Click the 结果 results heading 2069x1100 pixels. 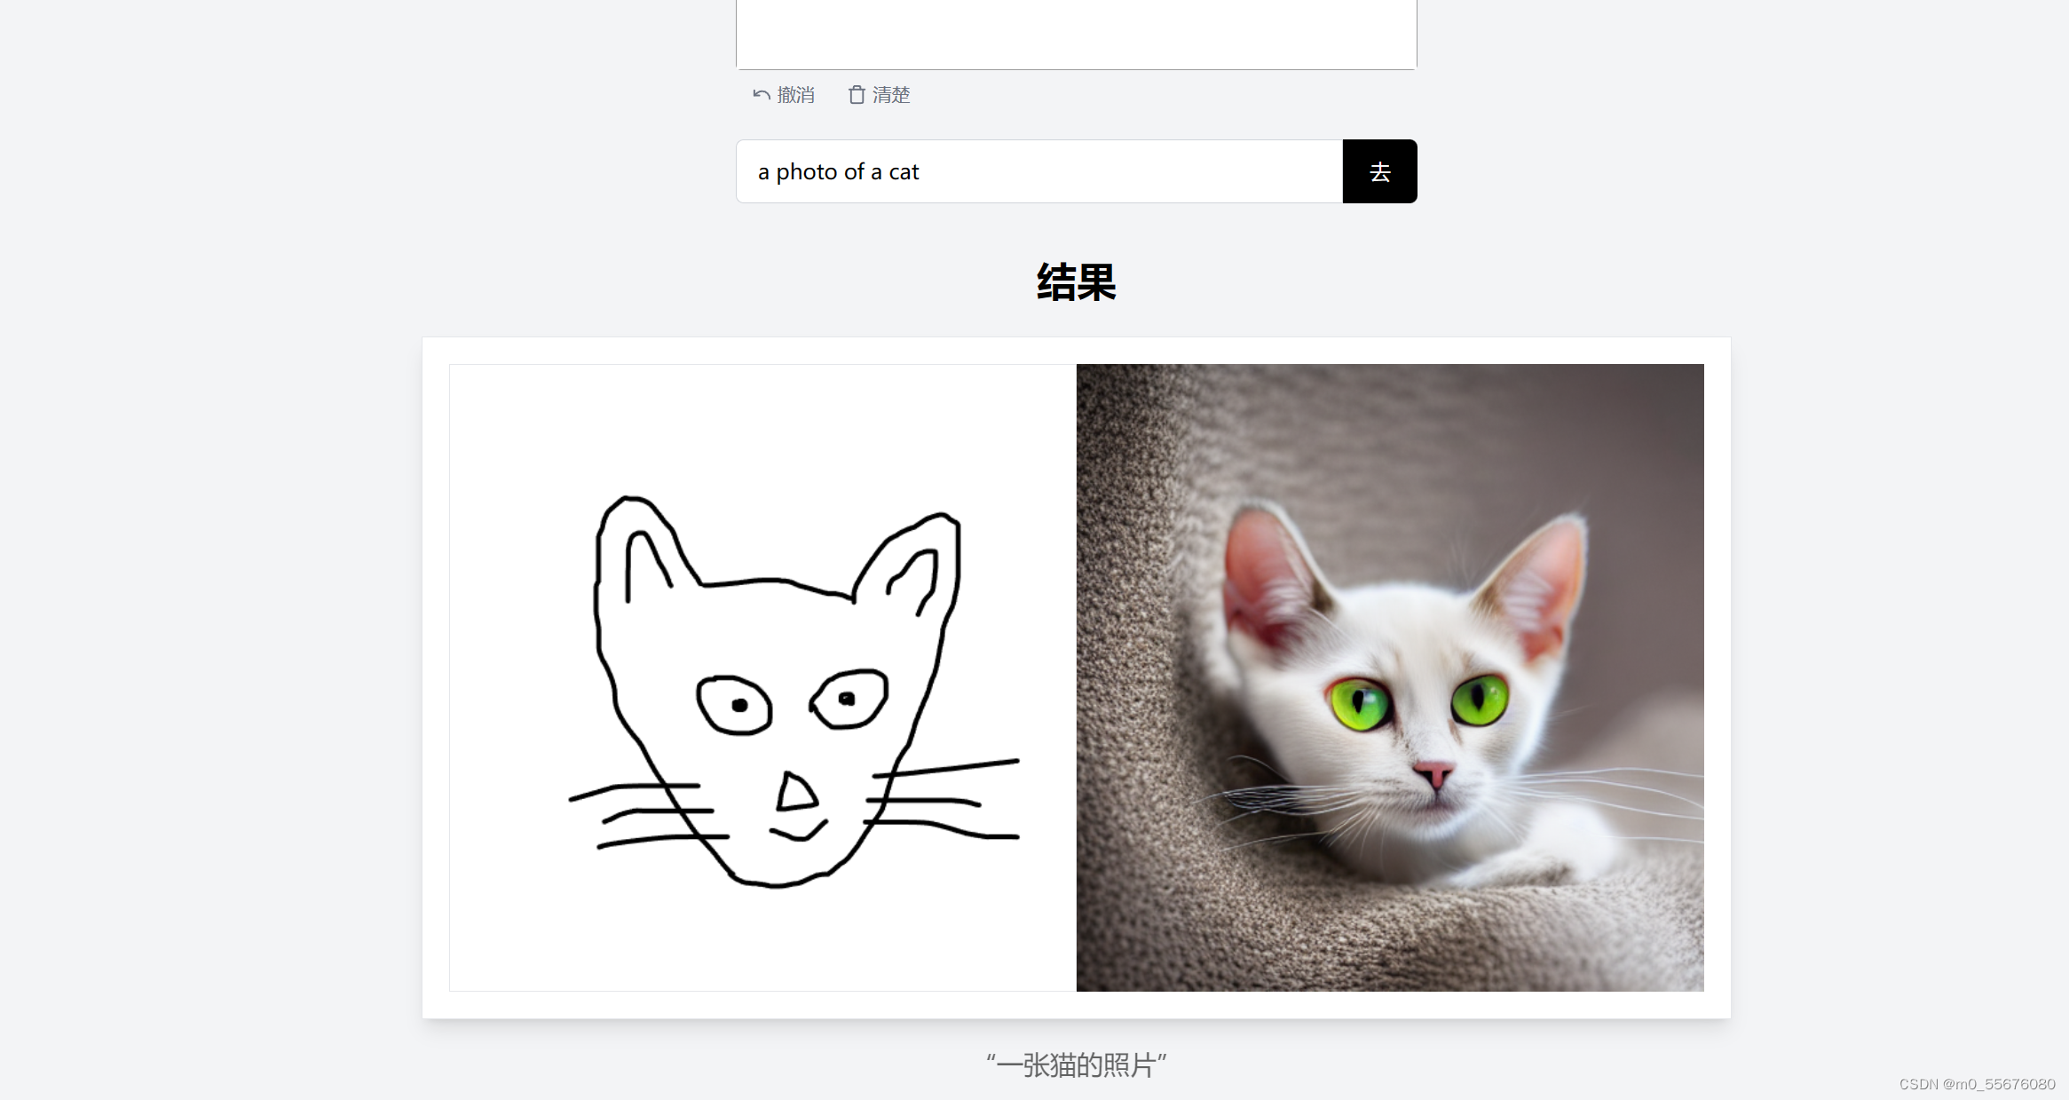[x=1077, y=282]
